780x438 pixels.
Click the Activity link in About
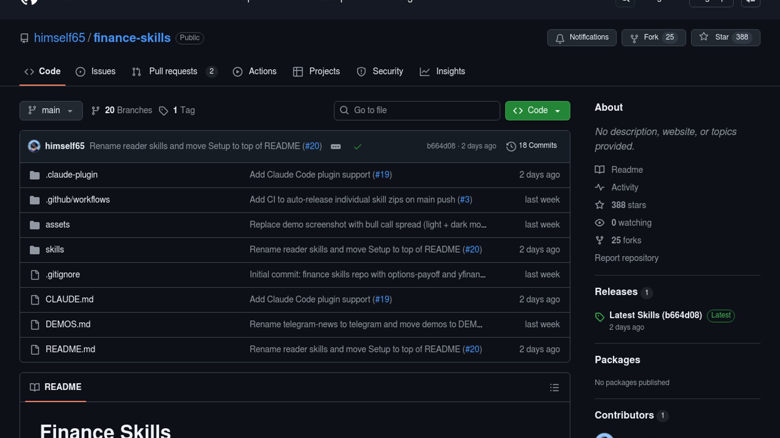coord(624,187)
